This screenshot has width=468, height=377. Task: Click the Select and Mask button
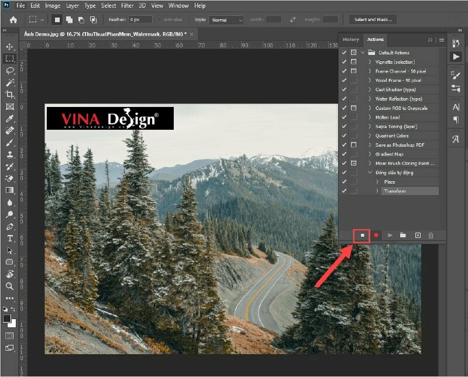(372, 19)
